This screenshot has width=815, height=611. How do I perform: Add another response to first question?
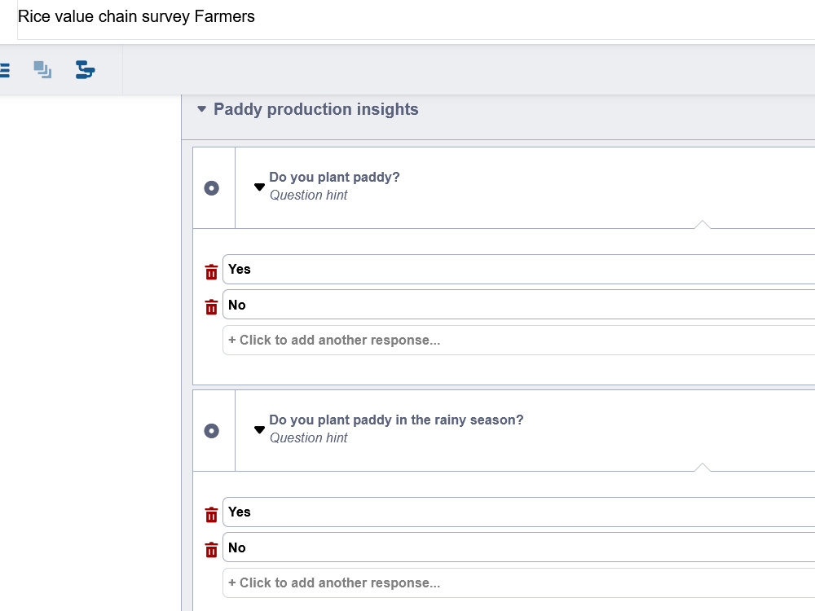(x=518, y=341)
